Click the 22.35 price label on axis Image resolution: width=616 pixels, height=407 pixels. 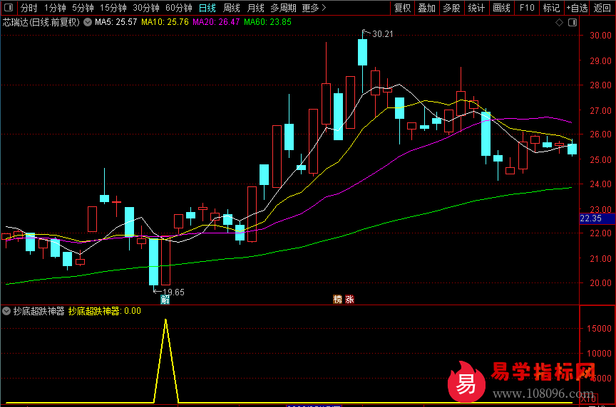[591, 218]
